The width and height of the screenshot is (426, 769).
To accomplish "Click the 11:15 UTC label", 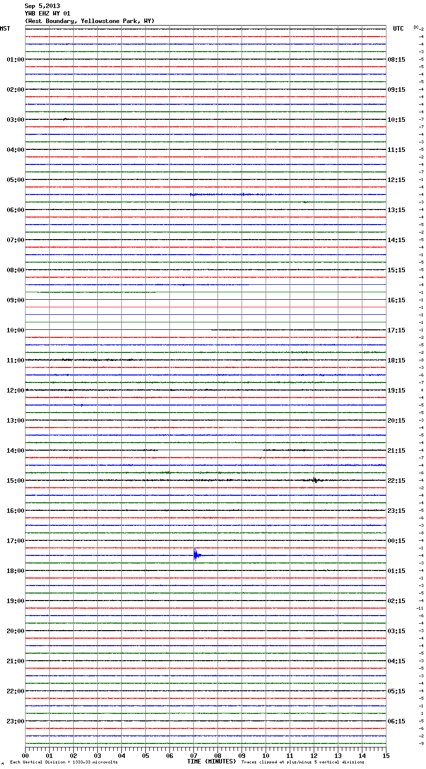I will tap(396, 150).
